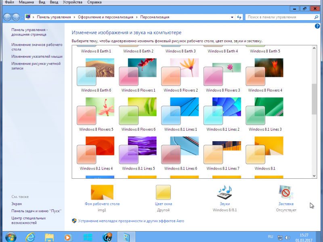Click Оформление и персонализация breadcrumb
The height and width of the screenshot is (242, 323).
click(105, 17)
